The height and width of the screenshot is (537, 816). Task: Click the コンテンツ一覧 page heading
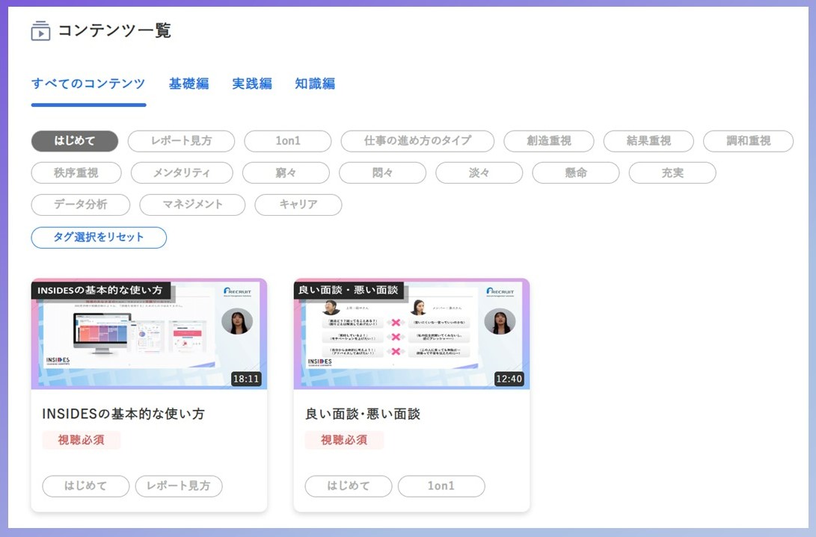pos(114,31)
